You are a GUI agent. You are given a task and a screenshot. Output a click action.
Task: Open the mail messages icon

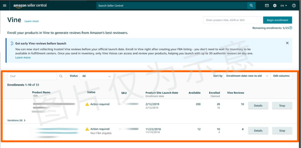(267, 6)
